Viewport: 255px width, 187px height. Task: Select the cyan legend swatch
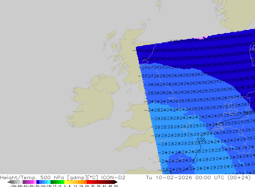(49, 182)
